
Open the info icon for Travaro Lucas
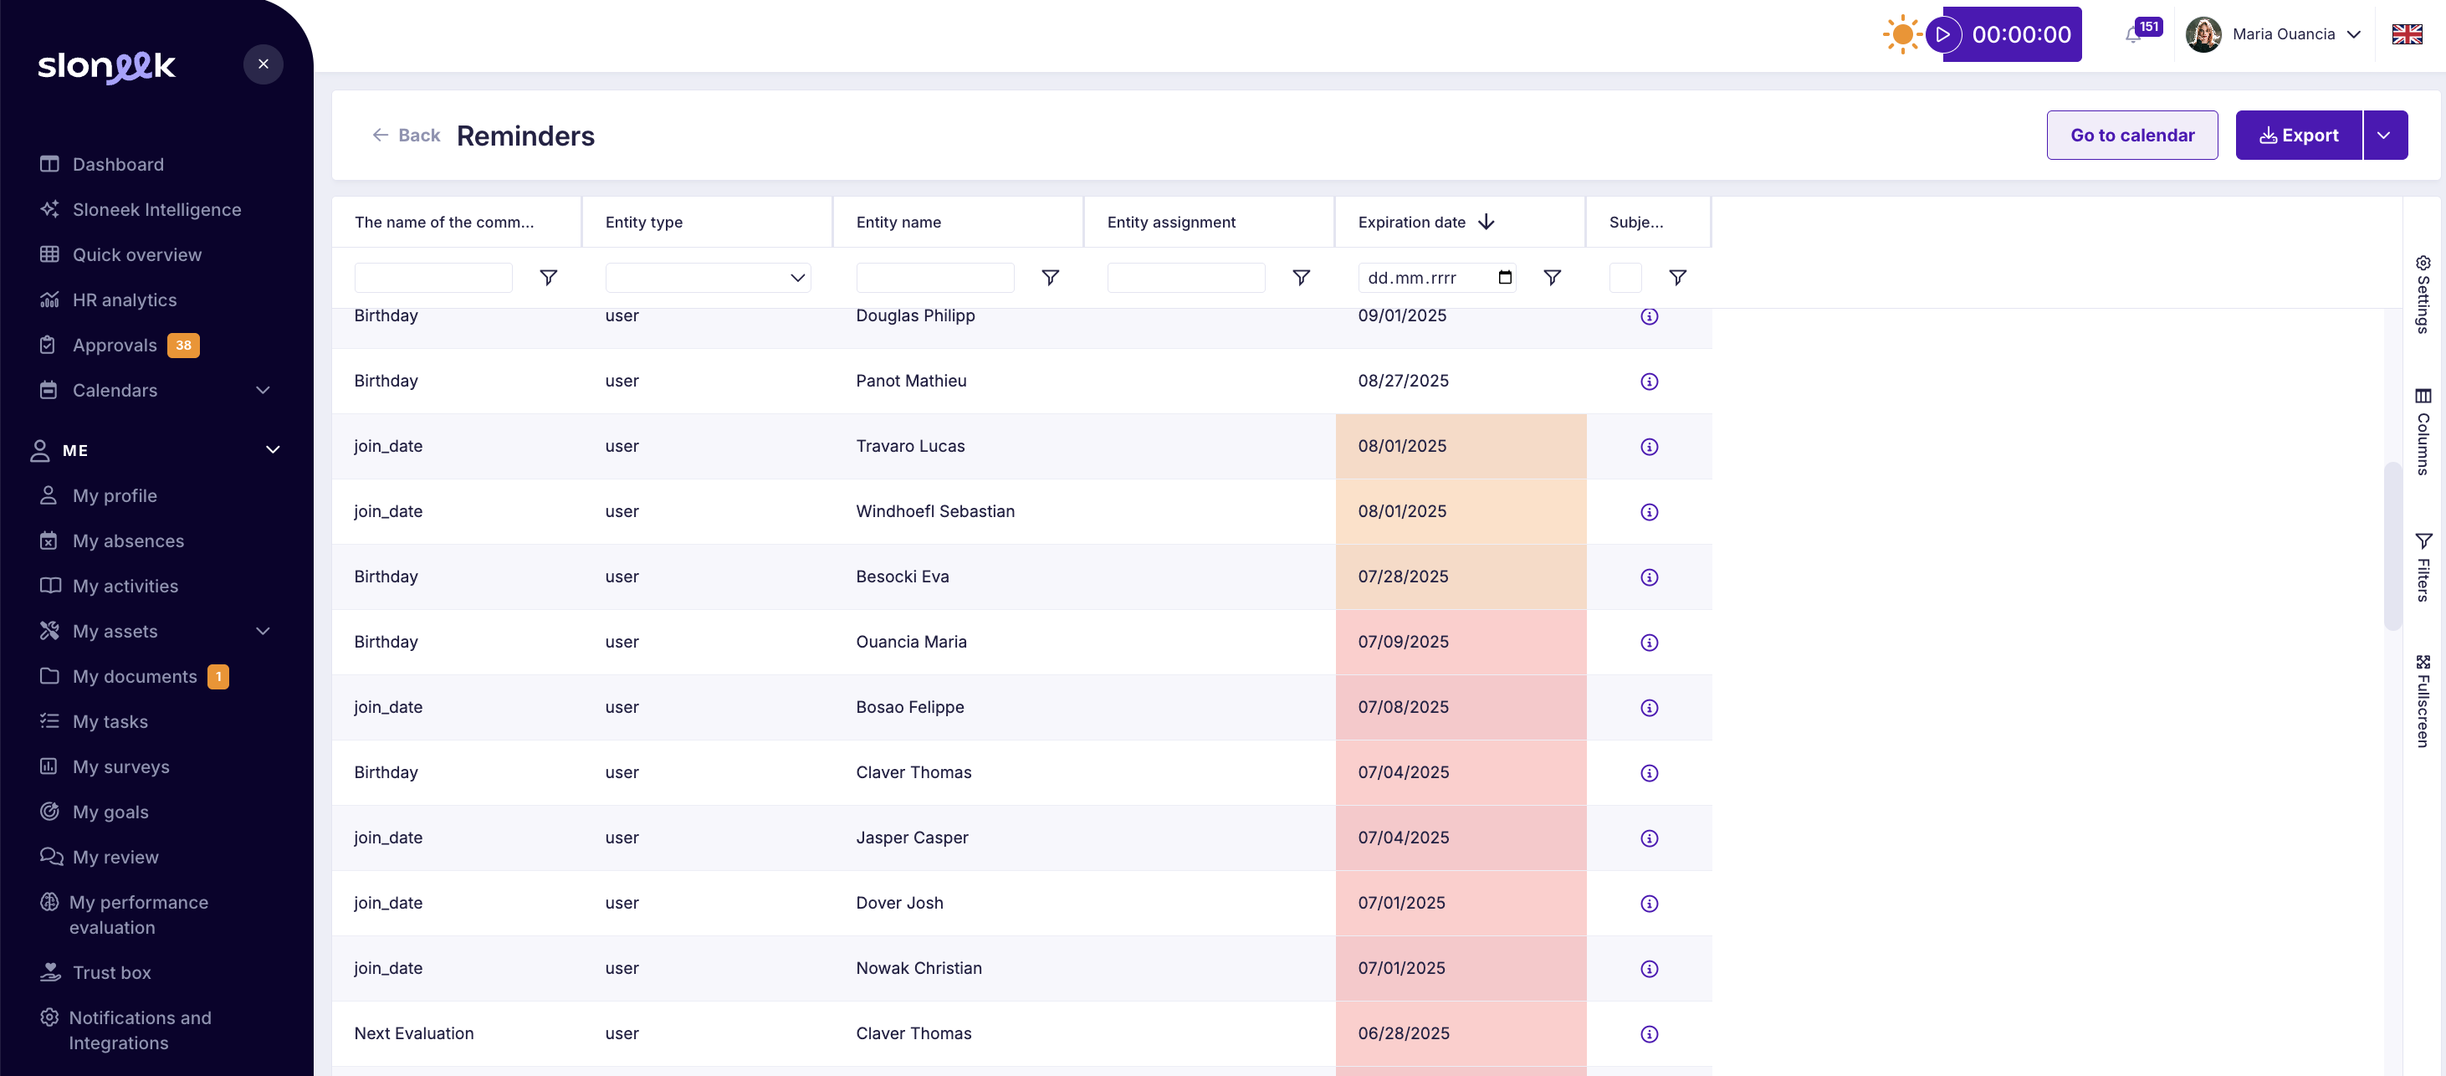pos(1649,446)
